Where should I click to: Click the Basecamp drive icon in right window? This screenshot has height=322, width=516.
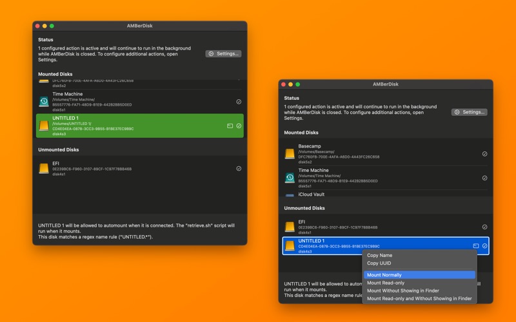tap(290, 154)
